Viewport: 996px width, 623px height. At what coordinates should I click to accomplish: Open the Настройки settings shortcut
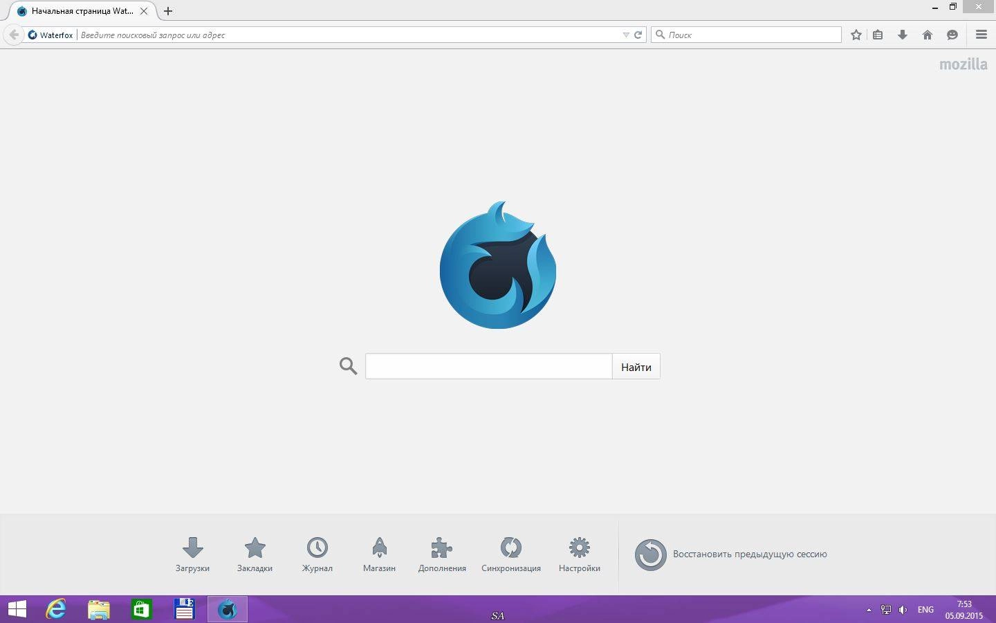[580, 554]
